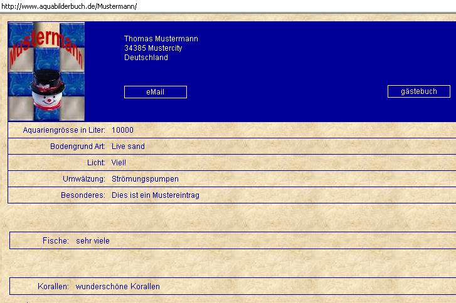Click the country text Deutschland
The image size is (456, 303).
pyautogui.click(x=146, y=58)
